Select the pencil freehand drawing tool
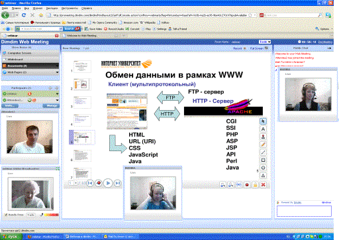339x240 pixels. [263, 145]
